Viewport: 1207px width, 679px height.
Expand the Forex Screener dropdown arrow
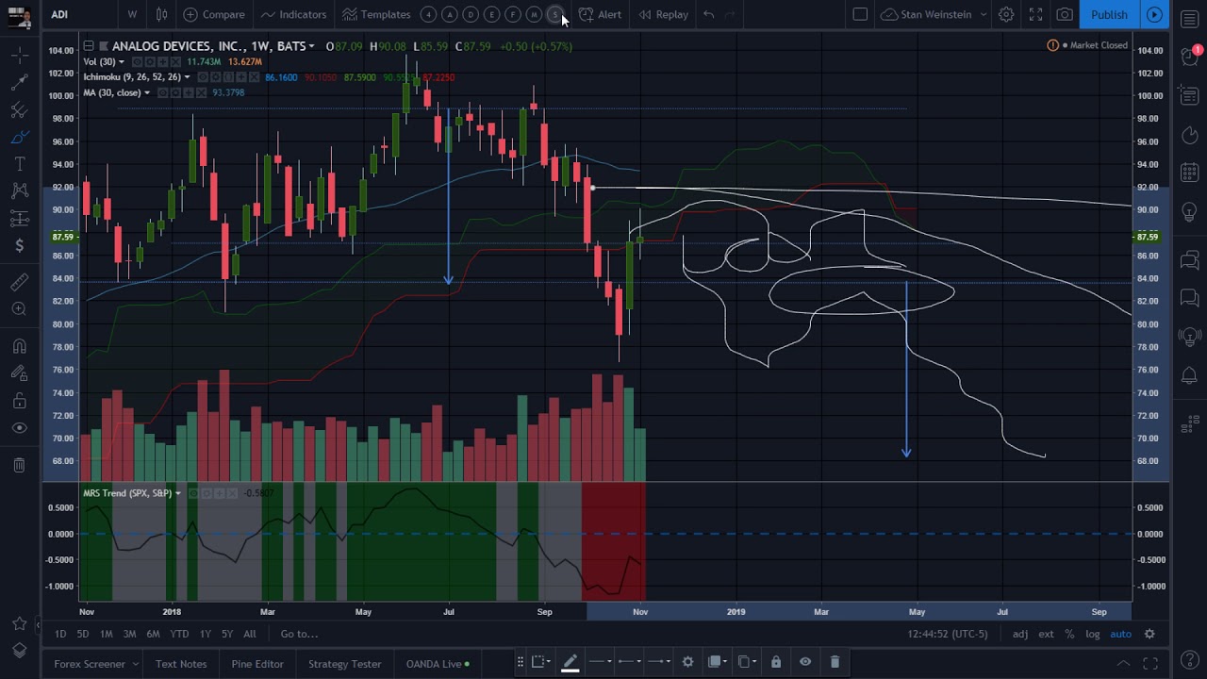coord(135,664)
